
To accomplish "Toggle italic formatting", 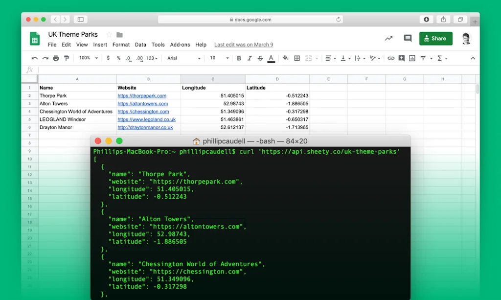I will [x=250, y=58].
